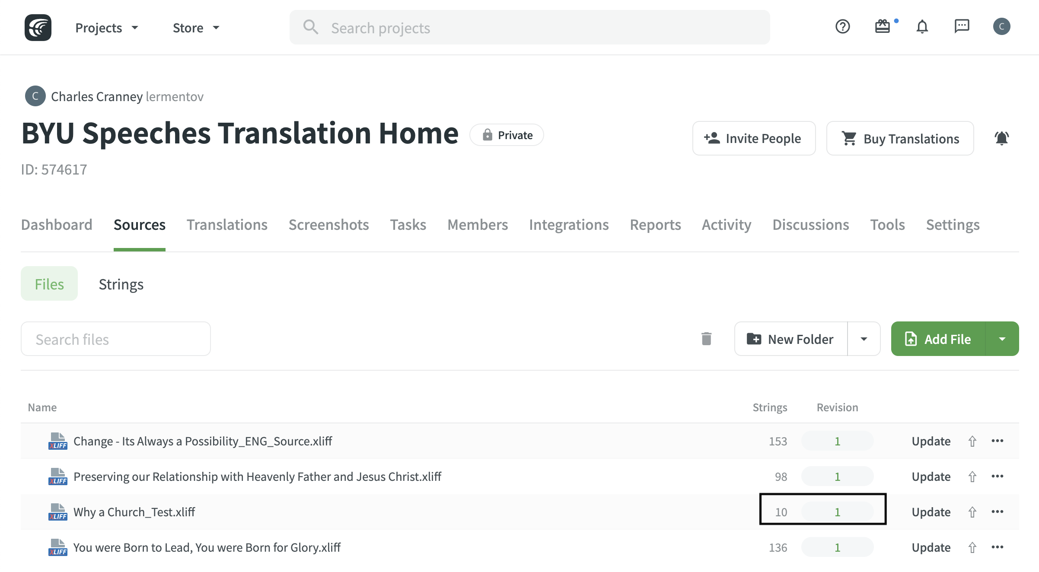Open the Store dropdown menu

point(196,28)
